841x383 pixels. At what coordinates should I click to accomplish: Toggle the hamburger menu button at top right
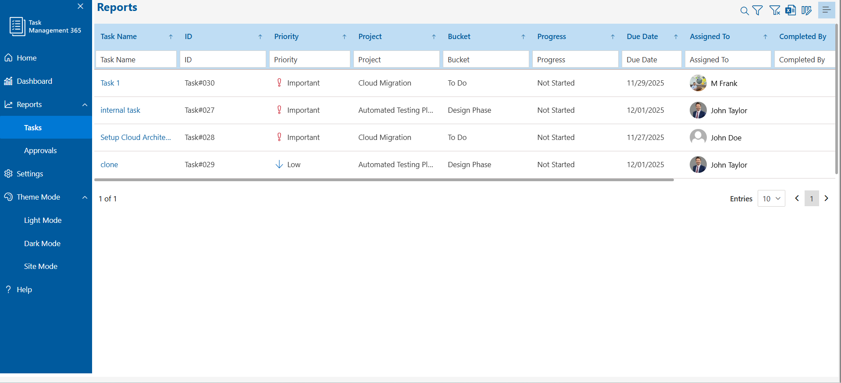(x=827, y=10)
